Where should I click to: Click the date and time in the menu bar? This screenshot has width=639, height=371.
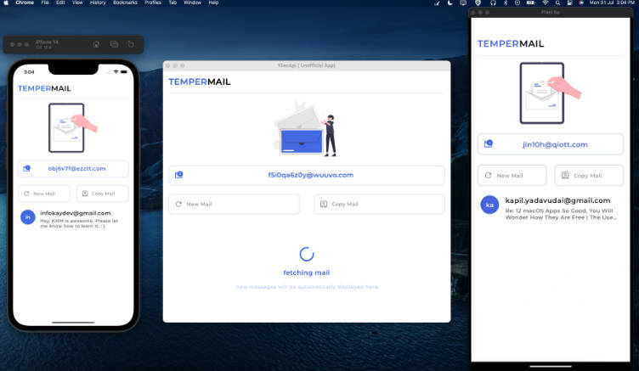(x=612, y=3)
